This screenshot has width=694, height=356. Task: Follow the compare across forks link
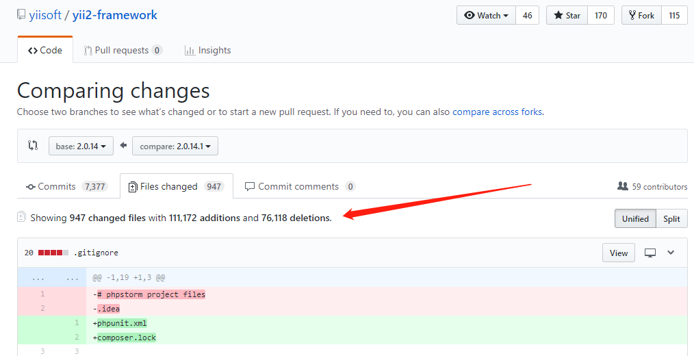click(497, 112)
